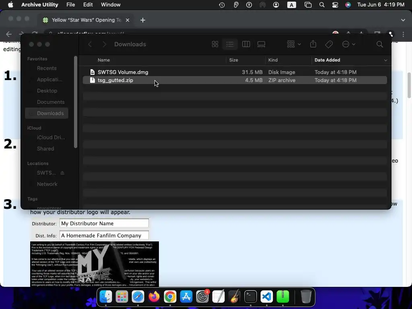Open a new browser tab
Image resolution: width=412 pixels, height=309 pixels.
(x=143, y=20)
